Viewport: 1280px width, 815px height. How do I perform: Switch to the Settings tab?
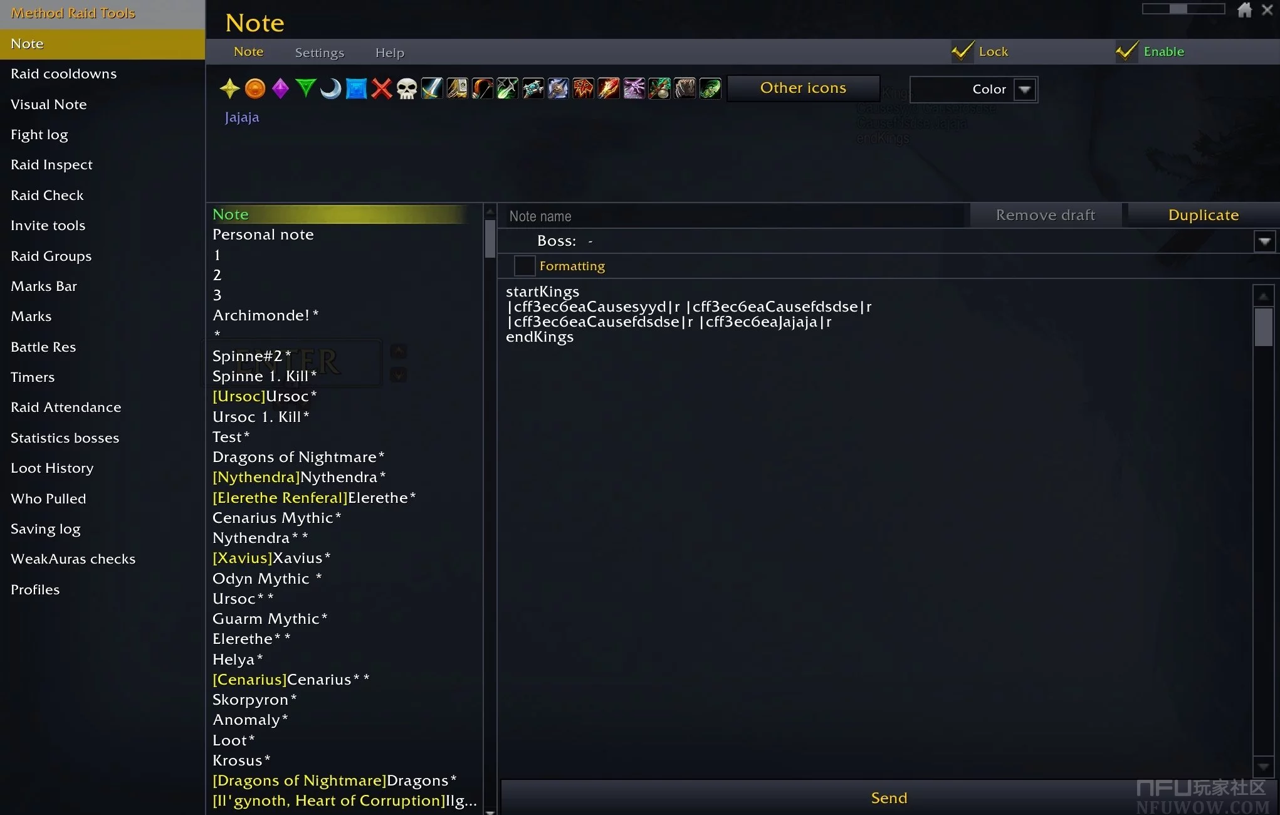[x=319, y=53]
